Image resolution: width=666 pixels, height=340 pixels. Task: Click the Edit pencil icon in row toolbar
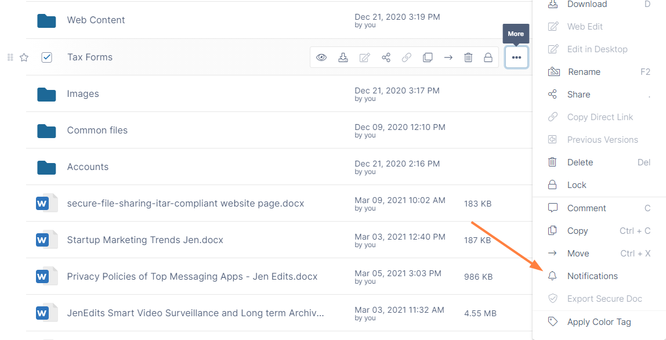click(x=364, y=57)
